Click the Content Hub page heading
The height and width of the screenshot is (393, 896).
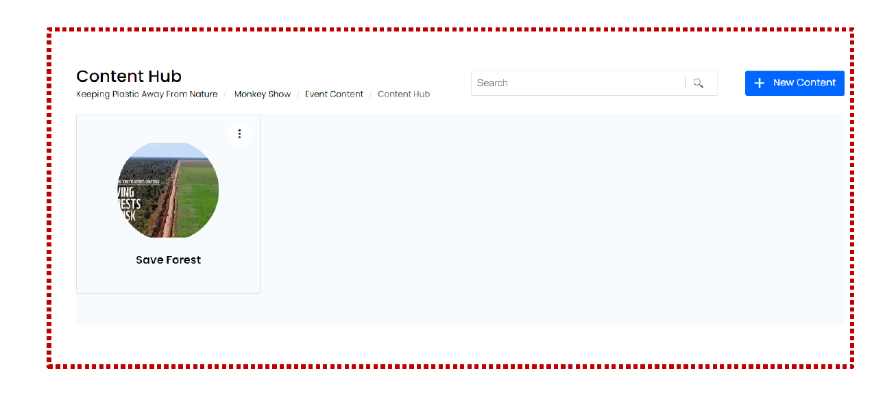click(x=129, y=76)
